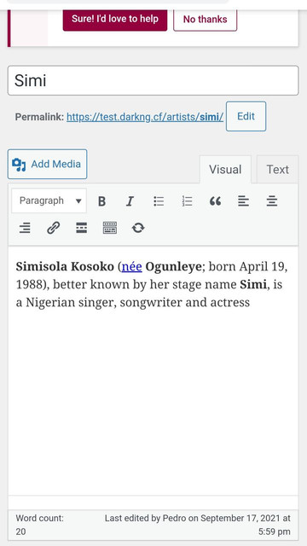Insert or edit a link
This screenshot has height=546, width=307.
pos(53,228)
